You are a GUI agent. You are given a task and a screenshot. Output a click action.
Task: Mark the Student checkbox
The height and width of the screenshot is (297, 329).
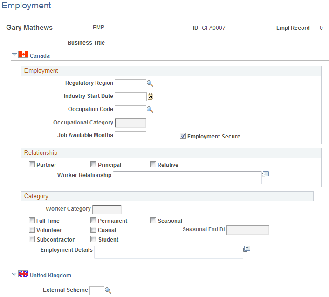click(x=93, y=239)
